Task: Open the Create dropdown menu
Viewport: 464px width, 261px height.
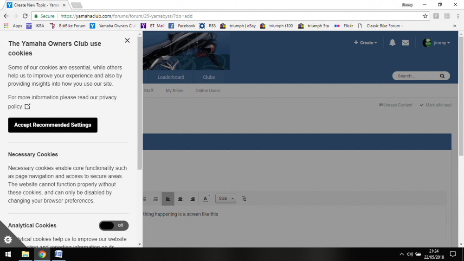Action: 366,43
